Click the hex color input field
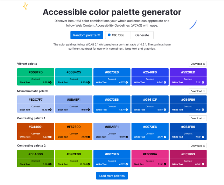 [118, 35]
